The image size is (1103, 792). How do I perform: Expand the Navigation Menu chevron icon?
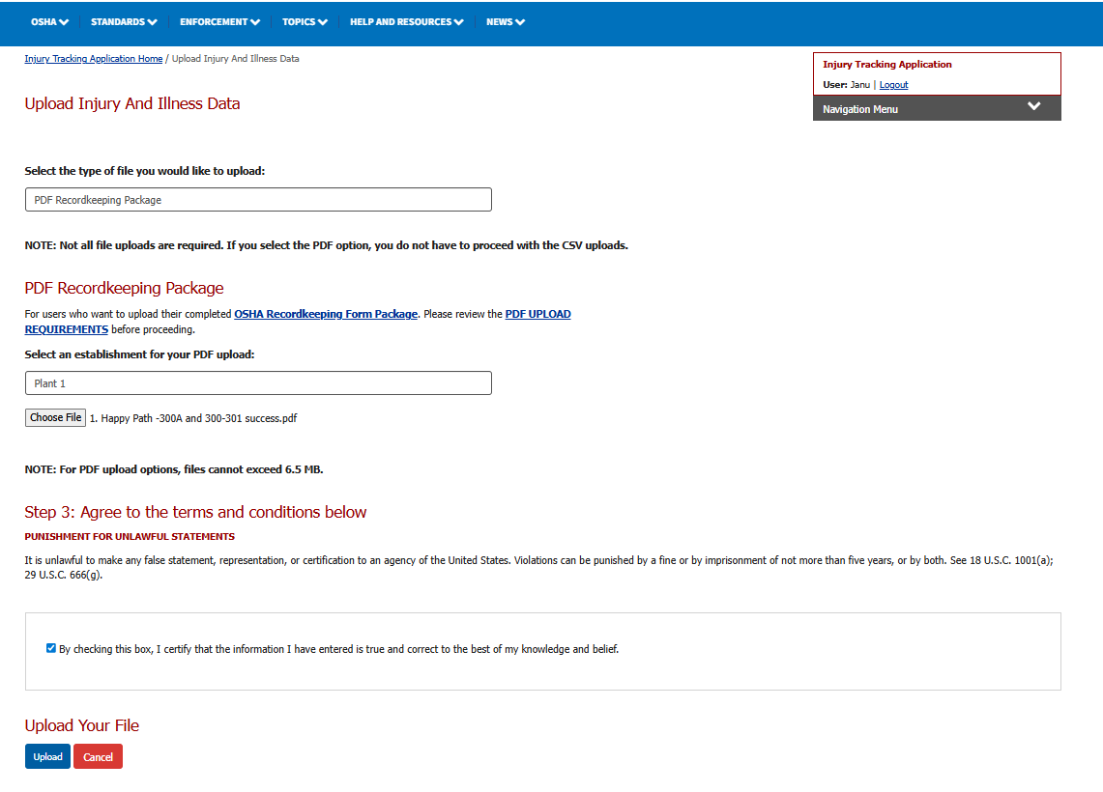1034,107
